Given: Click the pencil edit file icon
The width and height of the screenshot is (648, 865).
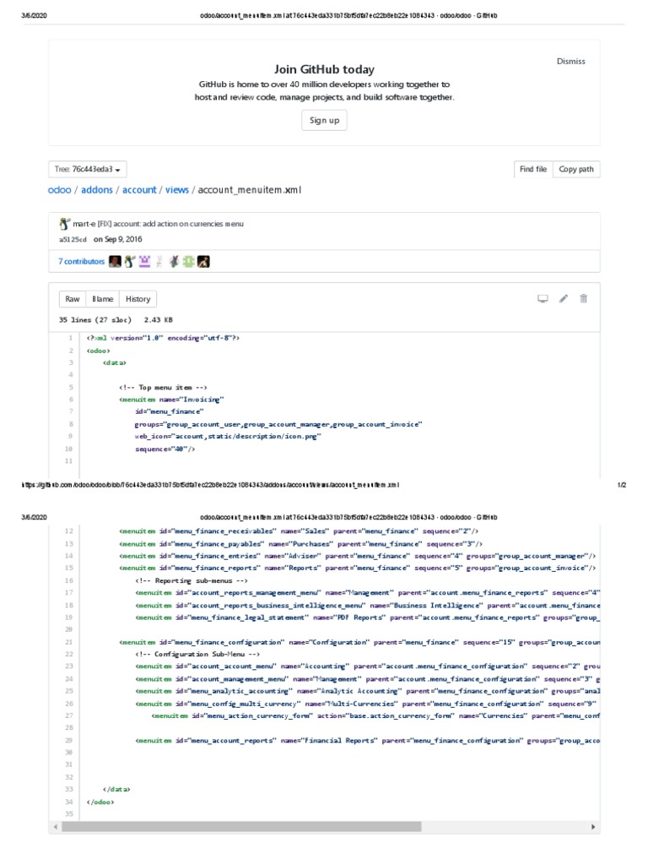Looking at the screenshot, I should click(563, 298).
